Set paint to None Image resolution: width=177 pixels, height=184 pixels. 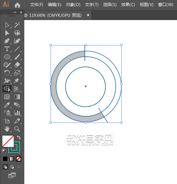point(19,159)
